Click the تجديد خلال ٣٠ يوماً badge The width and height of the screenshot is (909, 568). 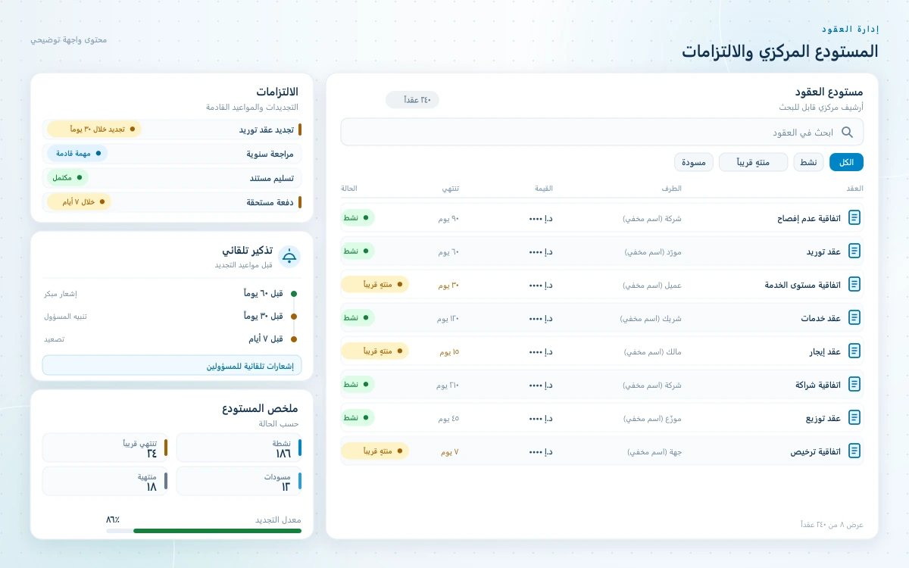coord(94,129)
